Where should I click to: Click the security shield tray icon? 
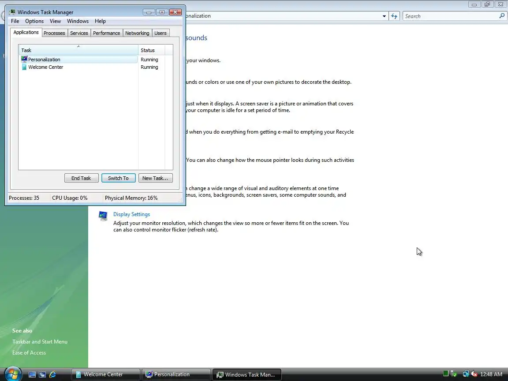click(x=454, y=374)
